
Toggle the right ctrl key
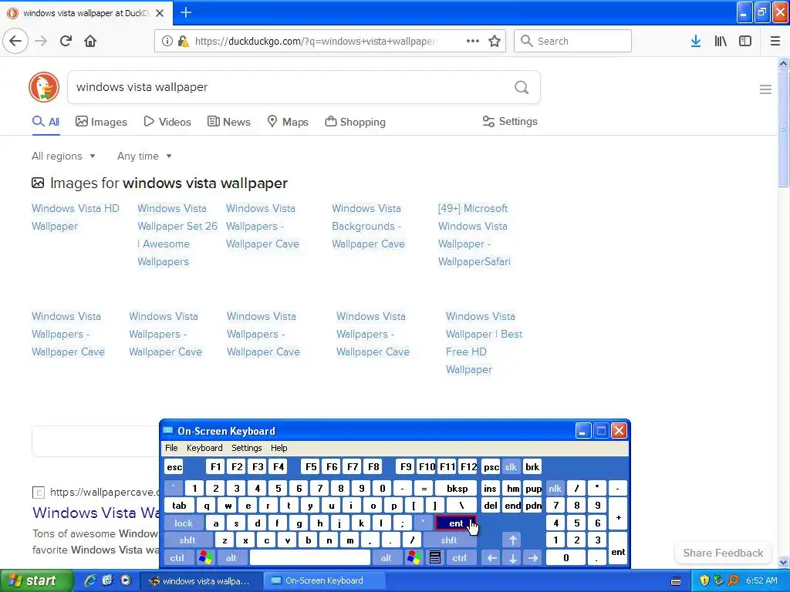(459, 558)
